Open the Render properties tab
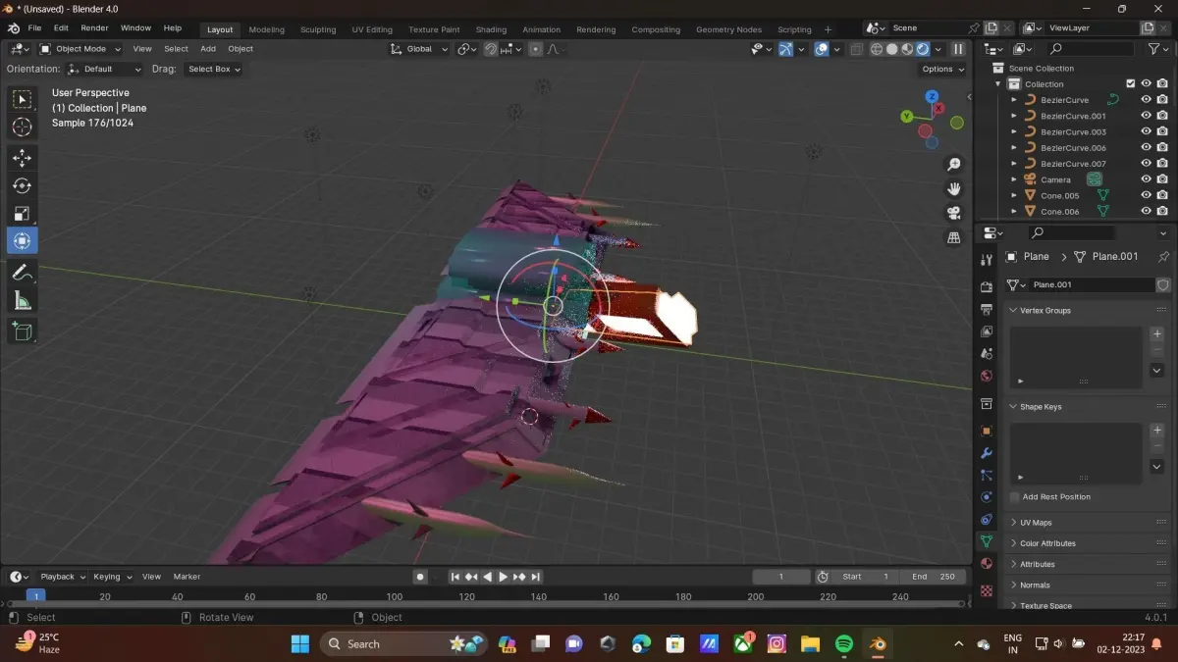The image size is (1178, 662). click(x=987, y=286)
